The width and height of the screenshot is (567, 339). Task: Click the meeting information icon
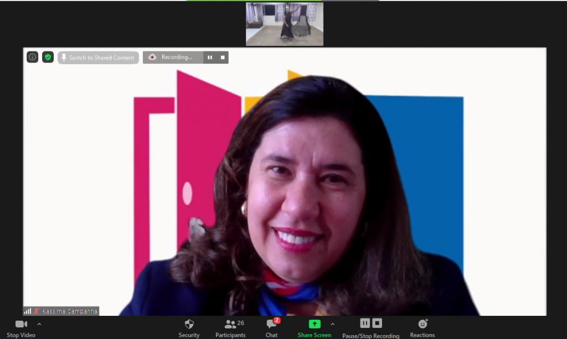click(x=33, y=58)
